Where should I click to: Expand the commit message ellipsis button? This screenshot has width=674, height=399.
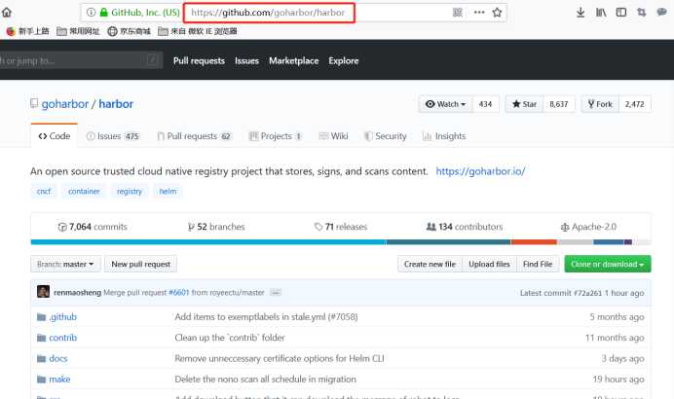(276, 293)
